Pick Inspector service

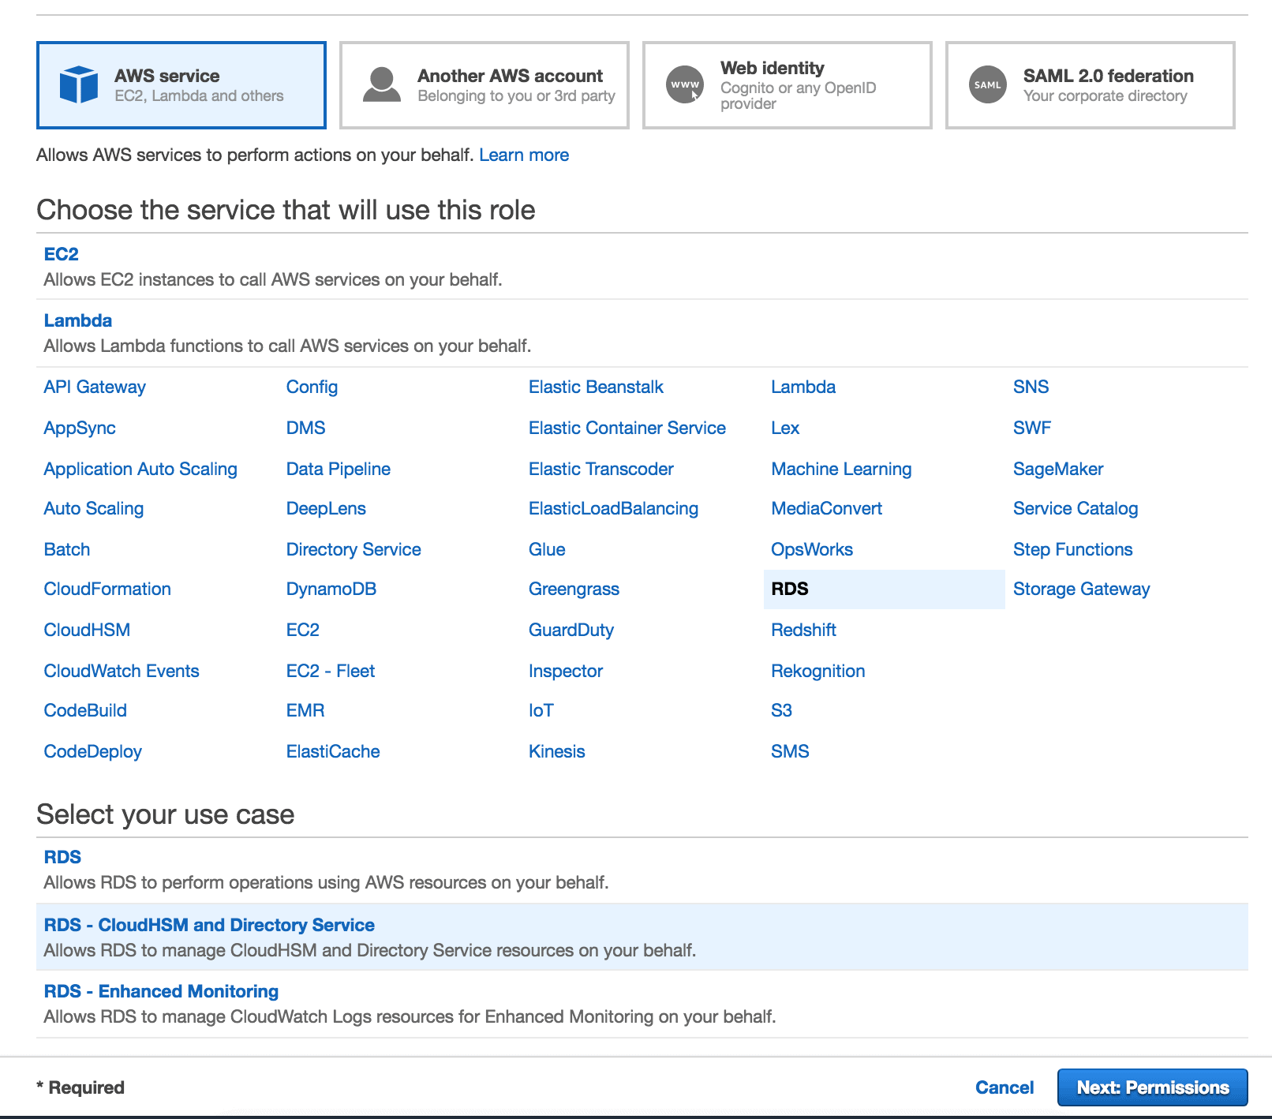click(566, 671)
